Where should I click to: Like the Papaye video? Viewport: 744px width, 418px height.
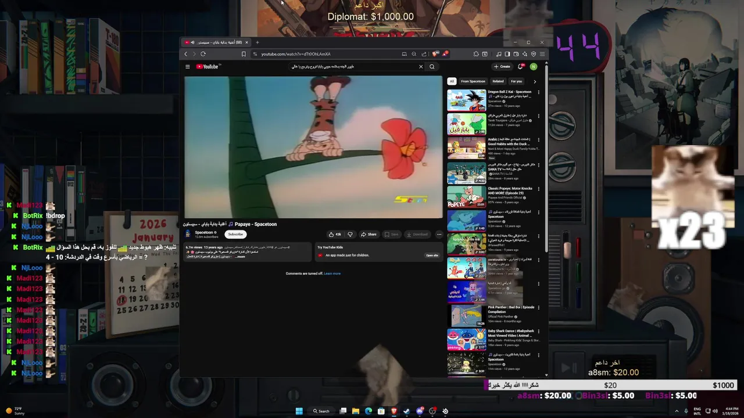tap(335, 235)
